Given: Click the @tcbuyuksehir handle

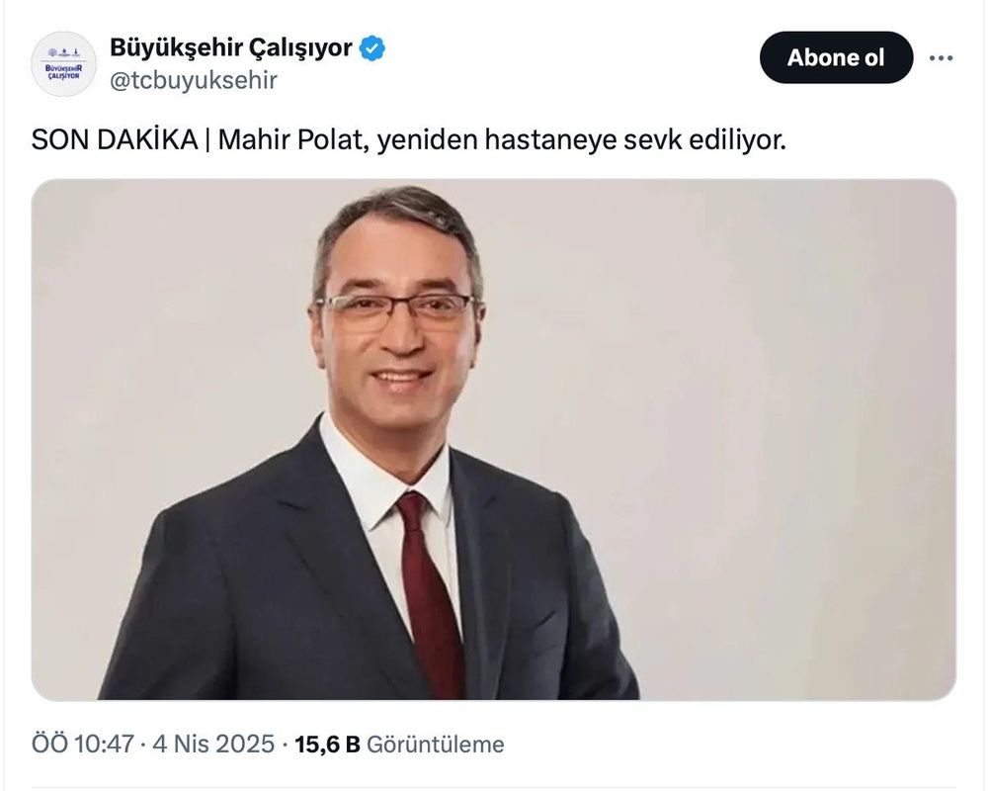Looking at the screenshot, I should pos(194,81).
